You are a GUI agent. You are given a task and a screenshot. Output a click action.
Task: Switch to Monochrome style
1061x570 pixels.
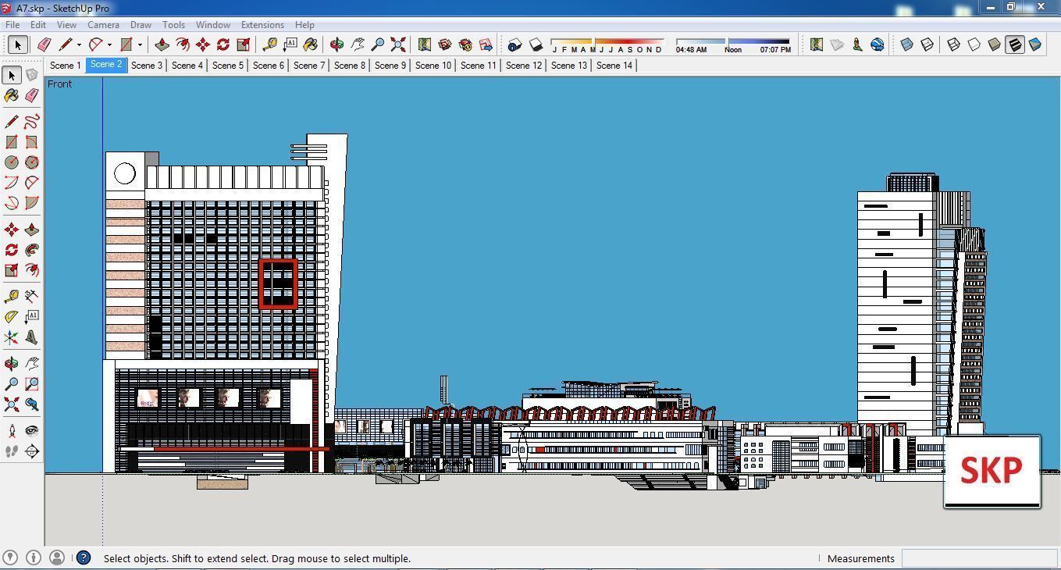coord(1035,45)
